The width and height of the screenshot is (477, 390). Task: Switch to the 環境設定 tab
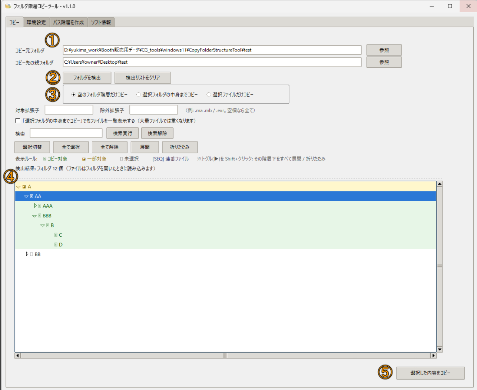36,22
